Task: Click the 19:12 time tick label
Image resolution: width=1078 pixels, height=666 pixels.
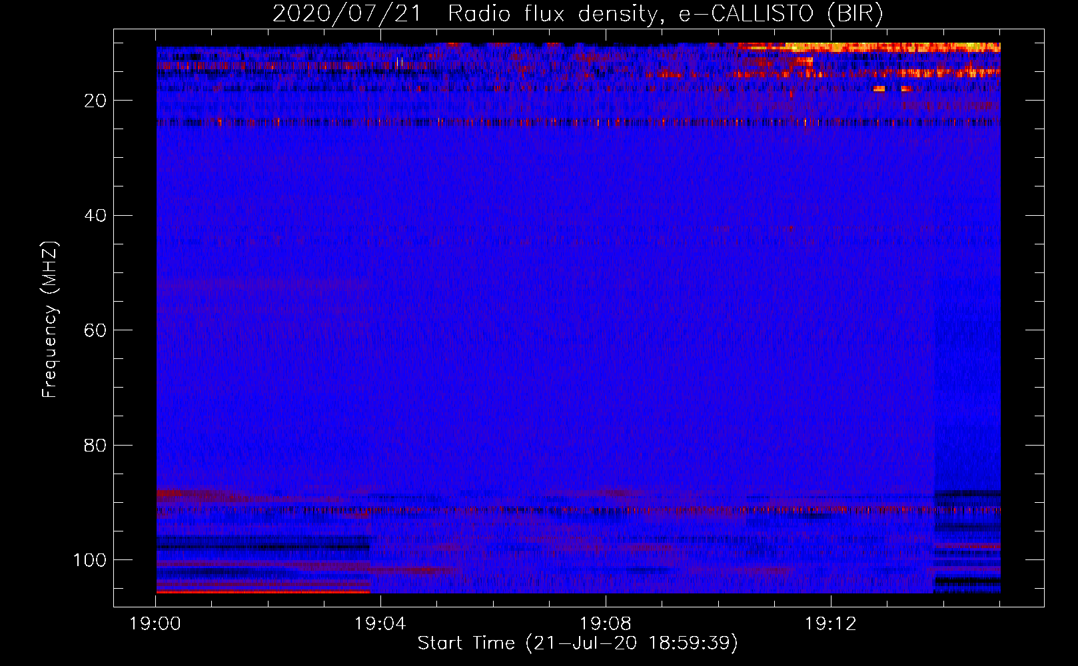Action: point(831,624)
